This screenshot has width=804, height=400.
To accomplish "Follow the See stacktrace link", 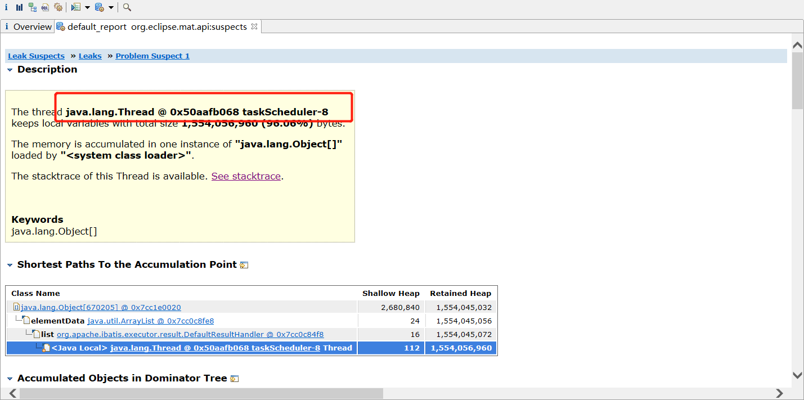I will (x=246, y=176).
